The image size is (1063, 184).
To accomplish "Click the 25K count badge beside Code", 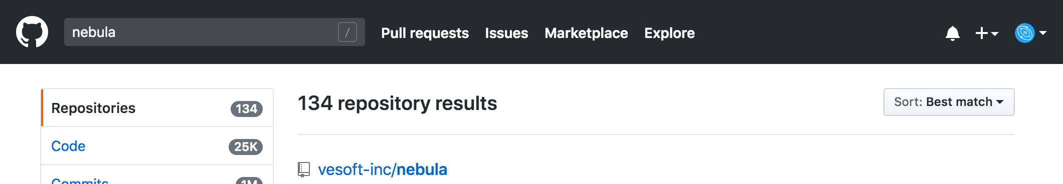I will tap(246, 146).
